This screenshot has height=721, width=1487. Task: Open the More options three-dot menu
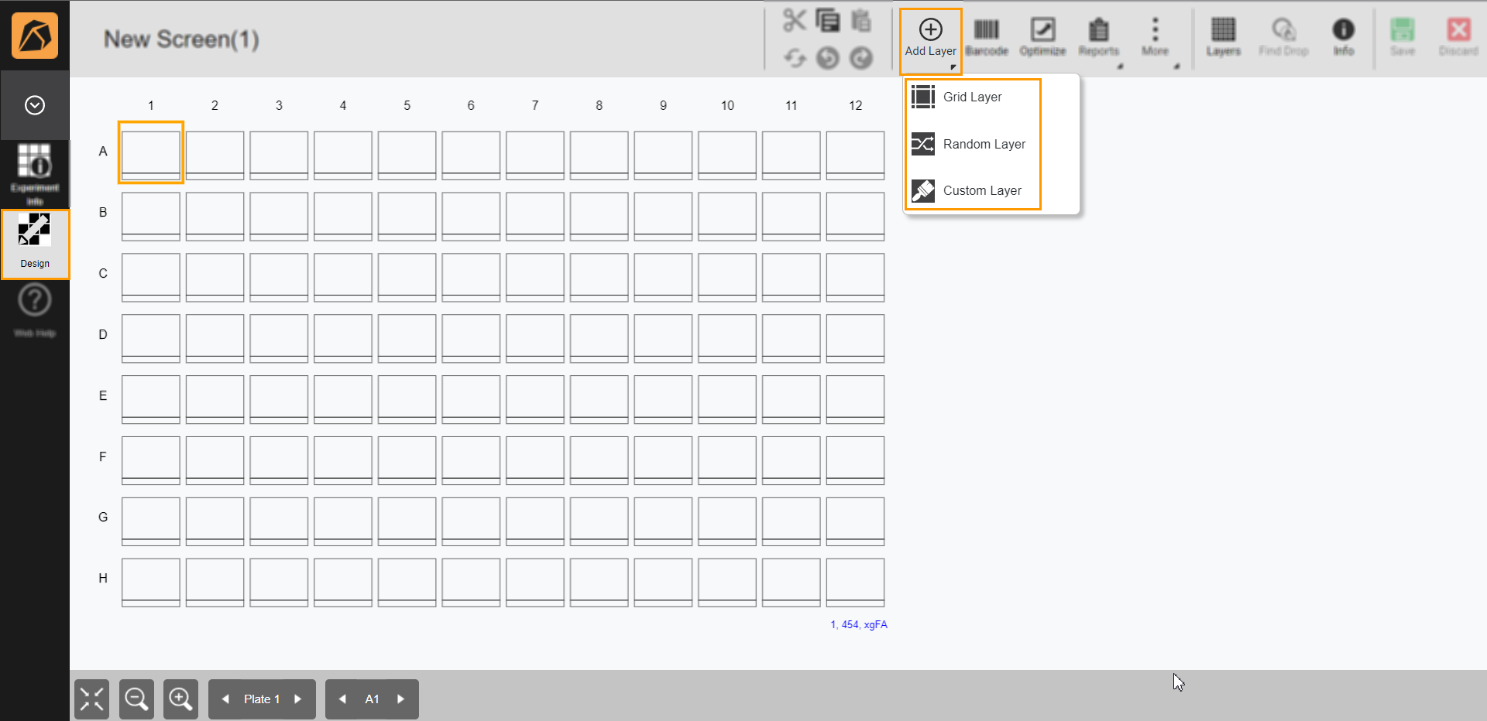tap(1155, 37)
